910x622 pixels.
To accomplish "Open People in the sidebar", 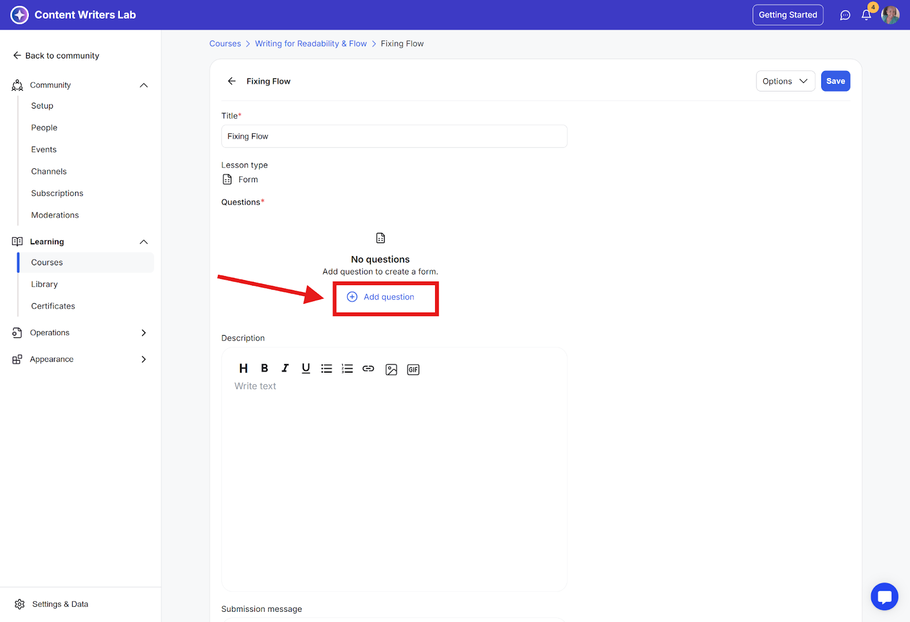I will (44, 128).
